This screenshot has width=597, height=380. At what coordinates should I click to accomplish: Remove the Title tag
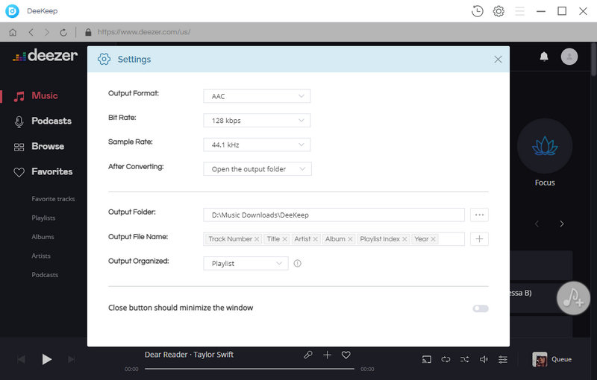[284, 239]
